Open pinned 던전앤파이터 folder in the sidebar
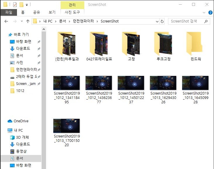Viewport: 214px width, 169px height. [24, 69]
